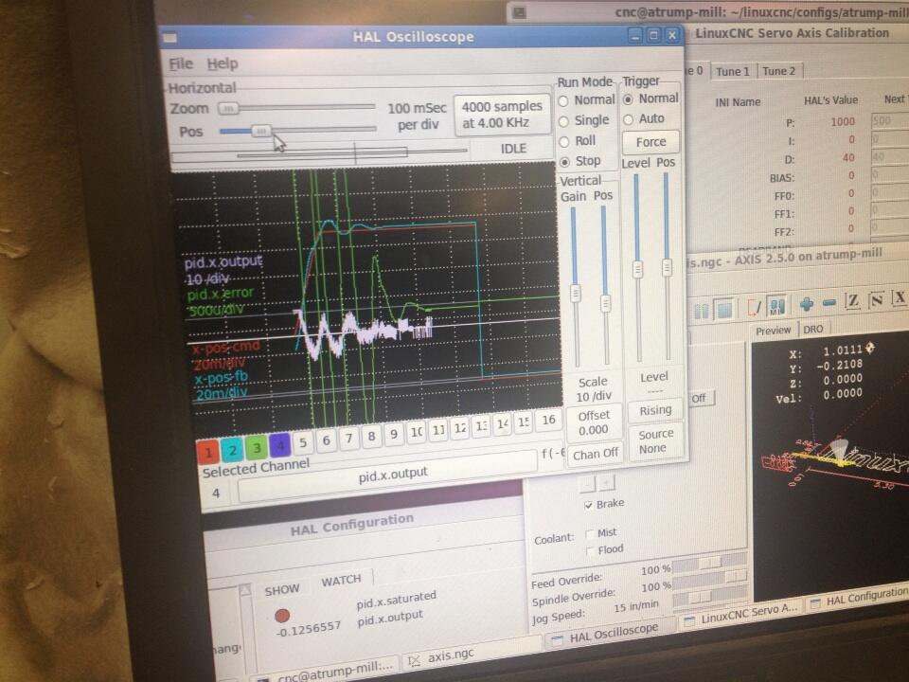Enable Flood coolant checkbox
909x682 pixels.
(591, 551)
